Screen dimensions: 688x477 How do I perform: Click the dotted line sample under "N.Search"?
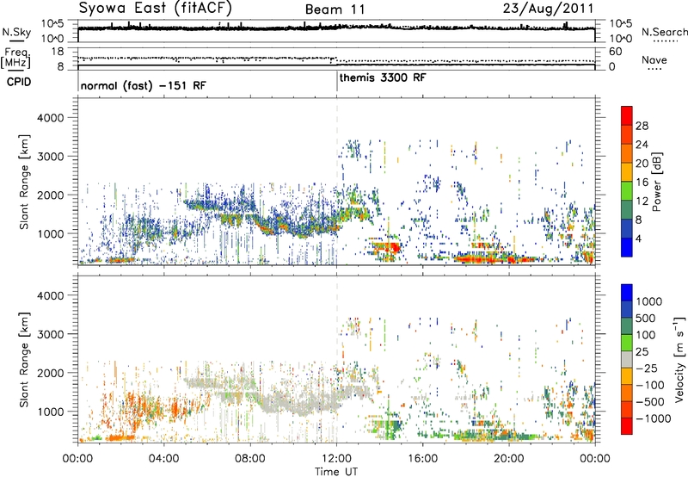[665, 41]
